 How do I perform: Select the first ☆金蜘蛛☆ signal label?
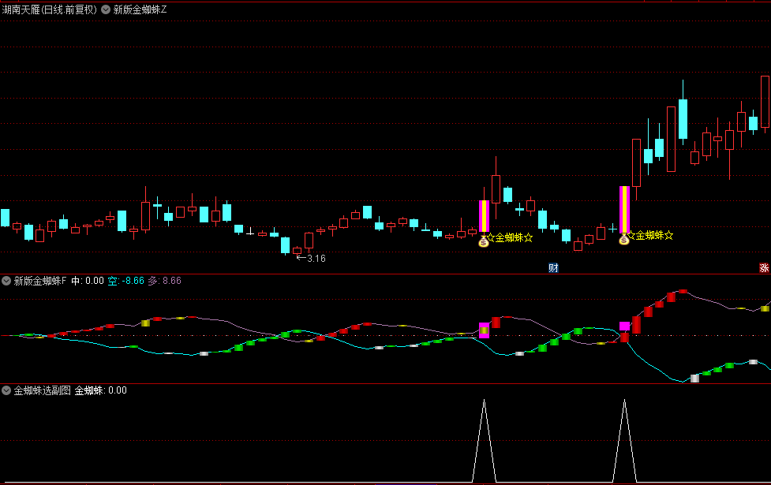coord(510,238)
